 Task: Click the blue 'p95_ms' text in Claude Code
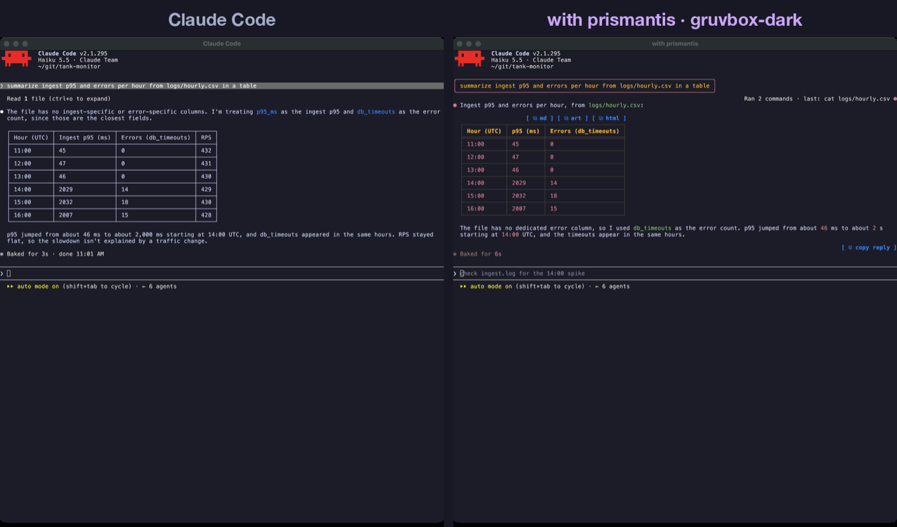click(x=267, y=111)
